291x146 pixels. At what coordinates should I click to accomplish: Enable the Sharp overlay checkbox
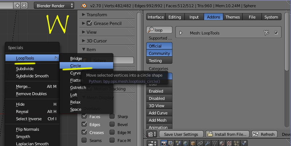[112, 116]
